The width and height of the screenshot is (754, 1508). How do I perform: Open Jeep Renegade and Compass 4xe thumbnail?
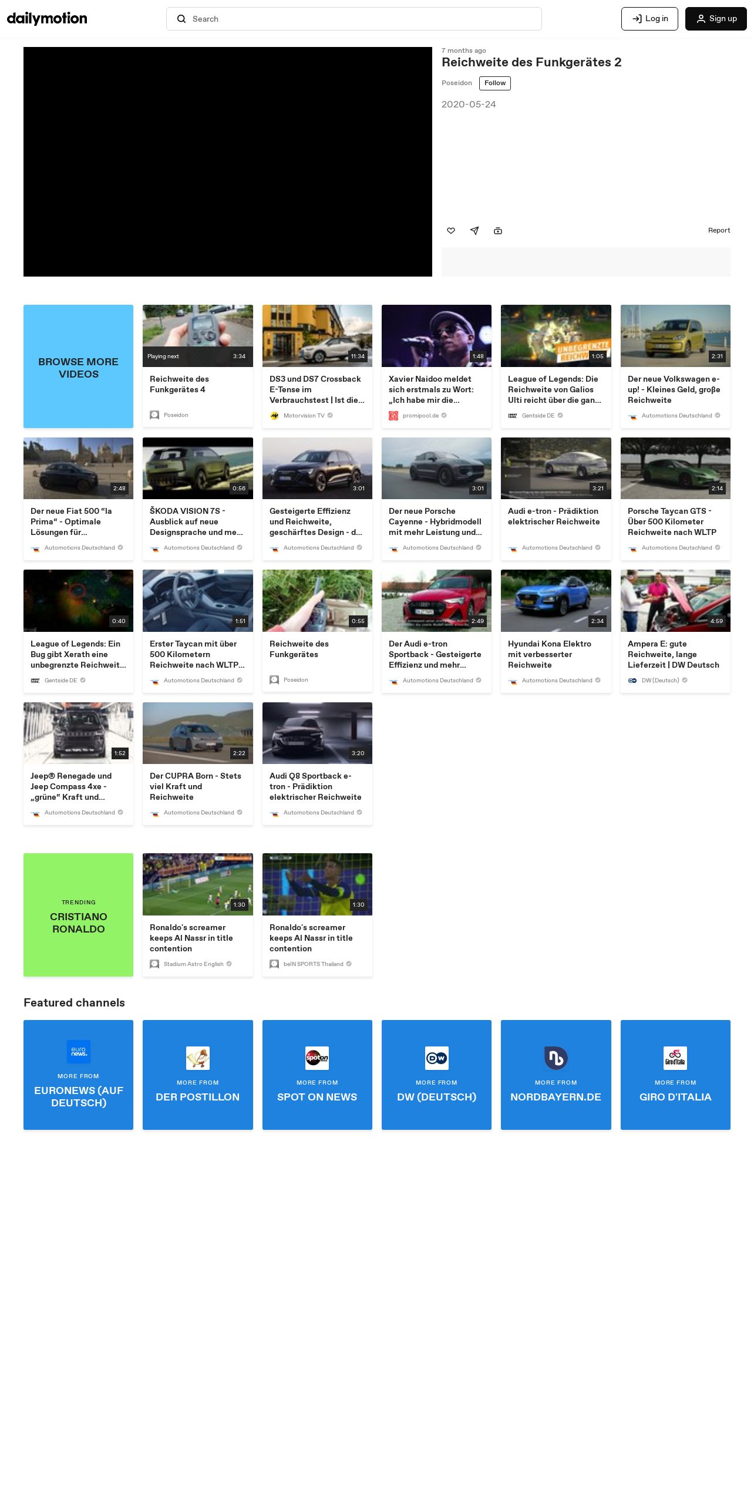[x=79, y=733]
